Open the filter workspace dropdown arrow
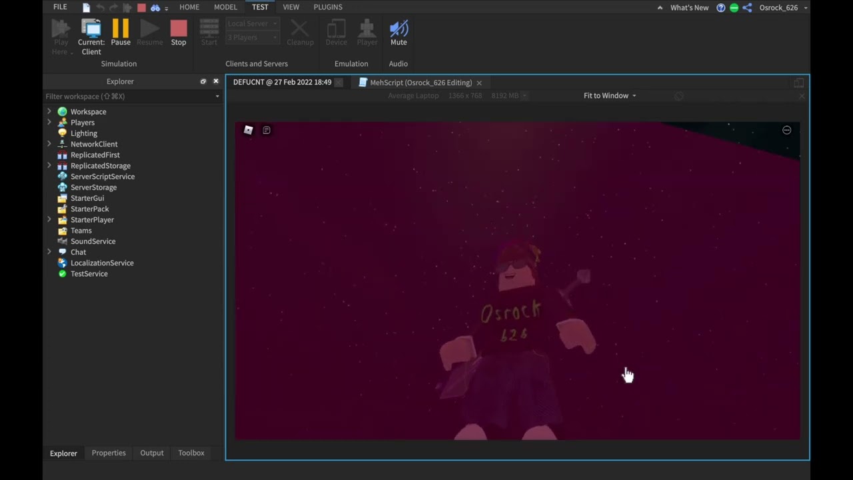Image resolution: width=853 pixels, height=480 pixels. click(x=217, y=97)
